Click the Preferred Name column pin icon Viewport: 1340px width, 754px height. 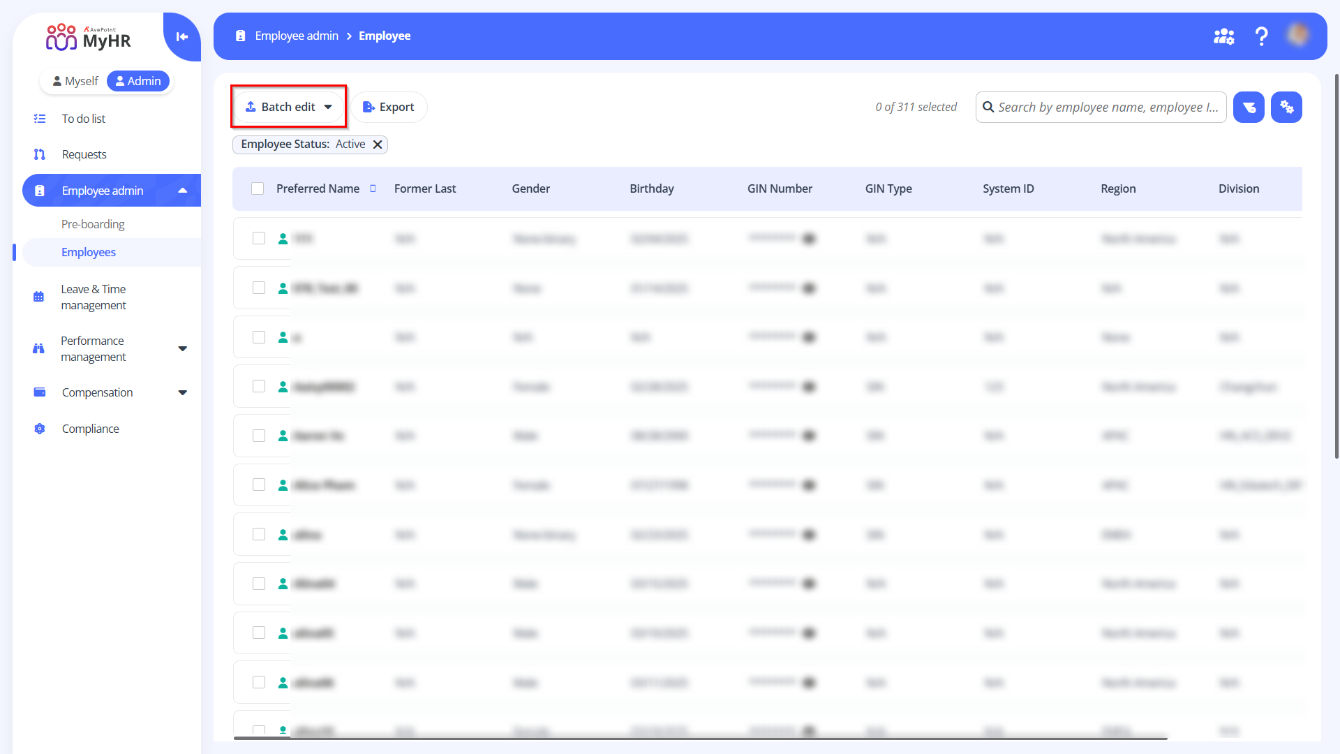click(373, 188)
